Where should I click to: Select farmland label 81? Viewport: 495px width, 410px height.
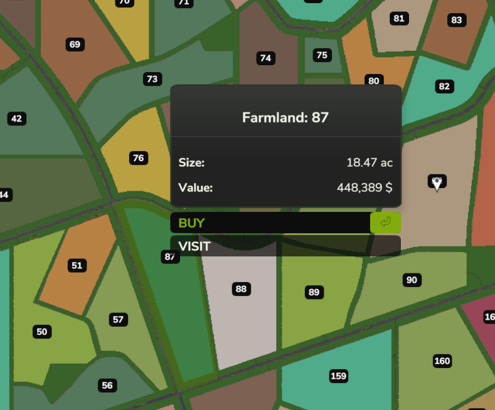(x=398, y=18)
